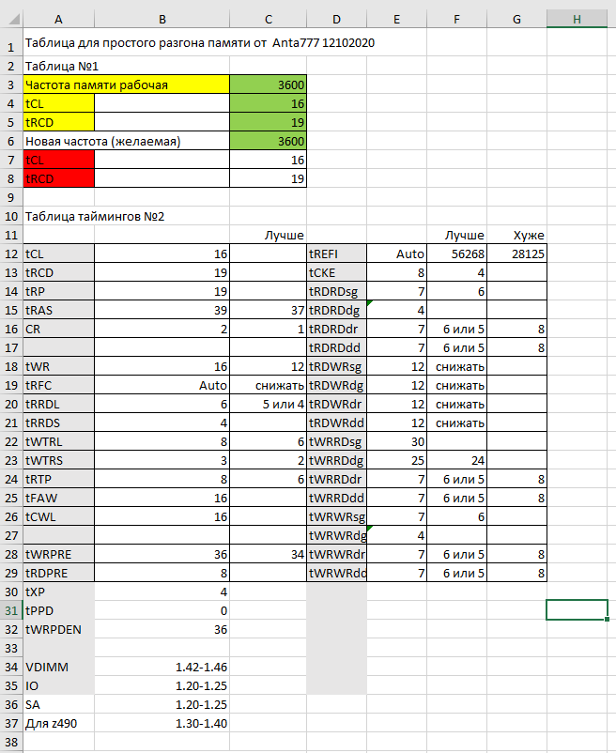Select the red tCL cell in row 7
The width and height of the screenshot is (616, 753).
click(58, 160)
